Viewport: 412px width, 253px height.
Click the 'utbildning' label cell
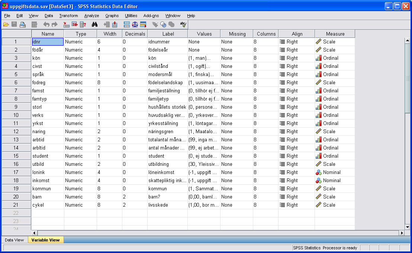coord(167,164)
